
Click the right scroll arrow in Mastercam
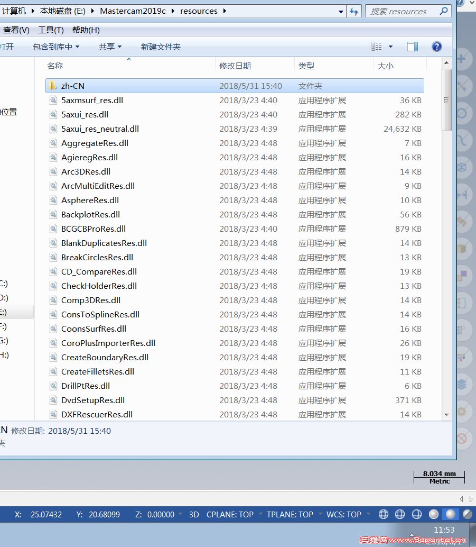471,499
